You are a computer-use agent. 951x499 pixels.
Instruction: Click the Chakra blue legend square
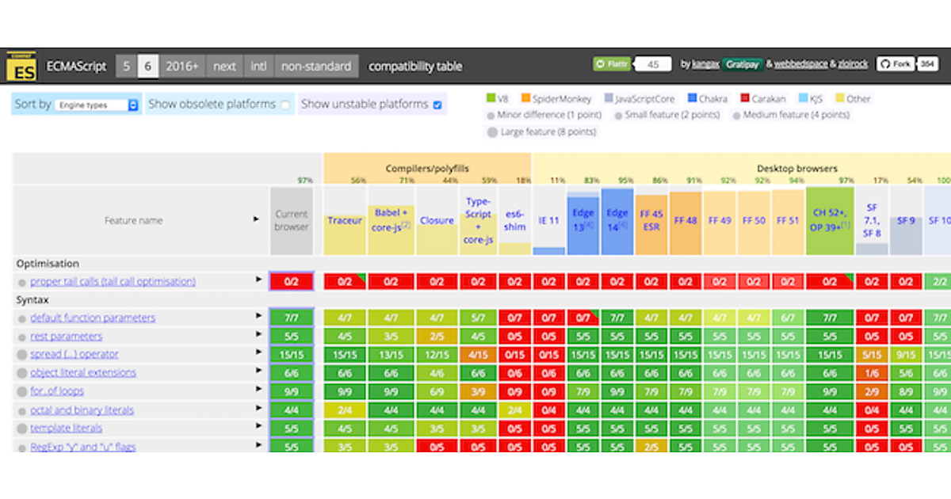(693, 99)
